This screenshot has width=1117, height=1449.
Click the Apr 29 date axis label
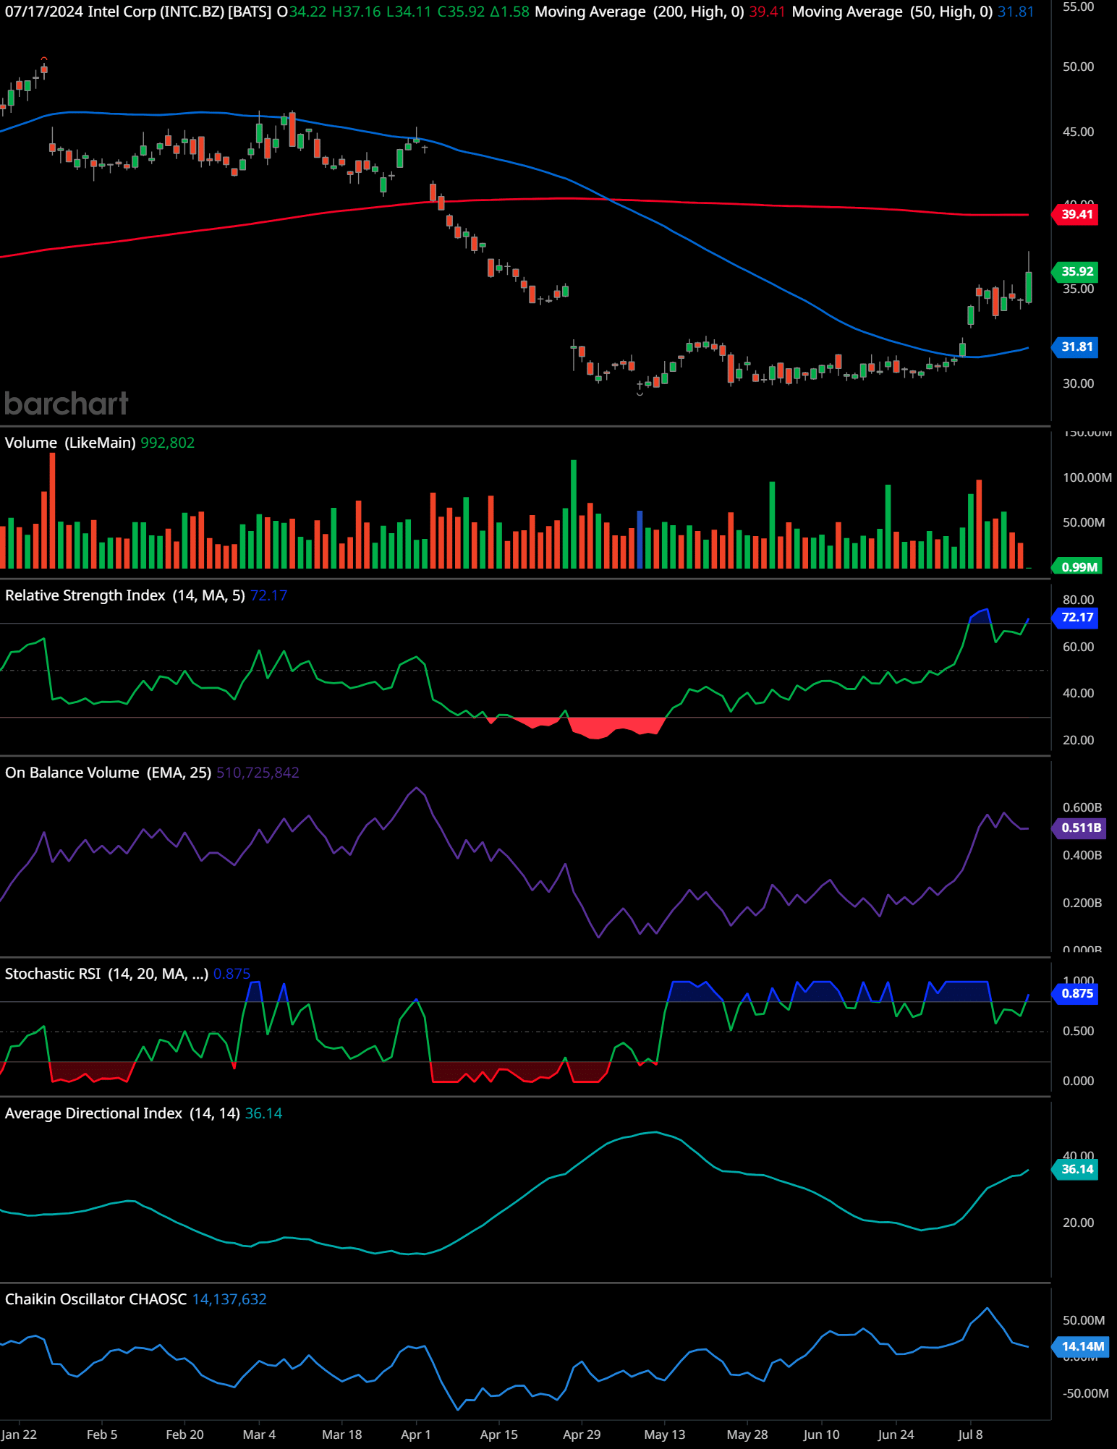coord(582,1435)
